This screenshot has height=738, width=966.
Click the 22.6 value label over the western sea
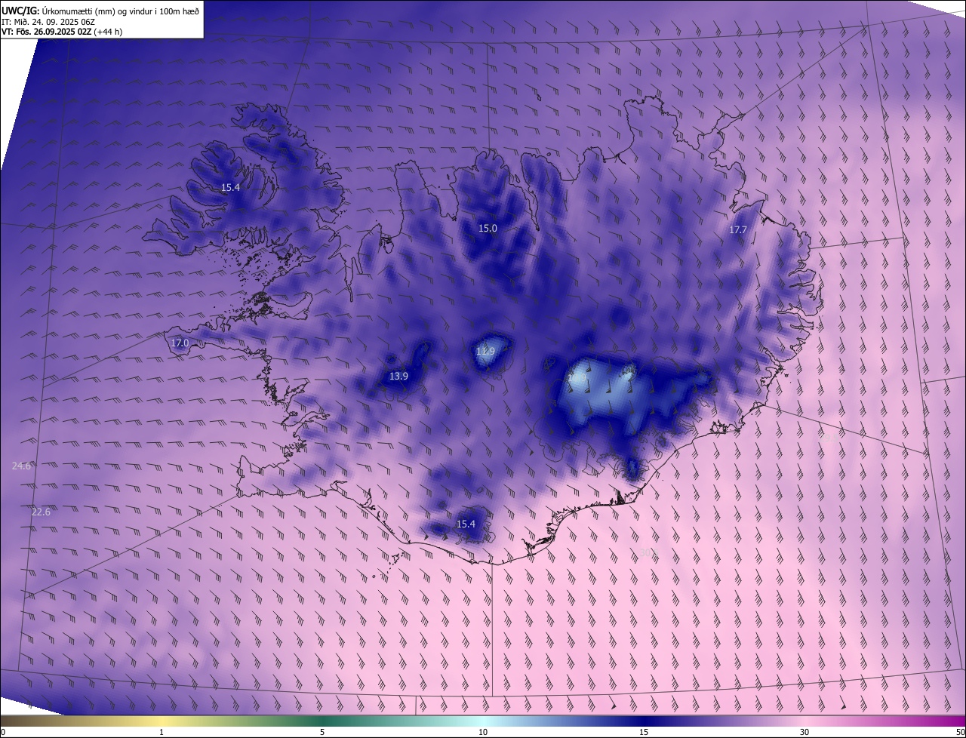pos(41,512)
